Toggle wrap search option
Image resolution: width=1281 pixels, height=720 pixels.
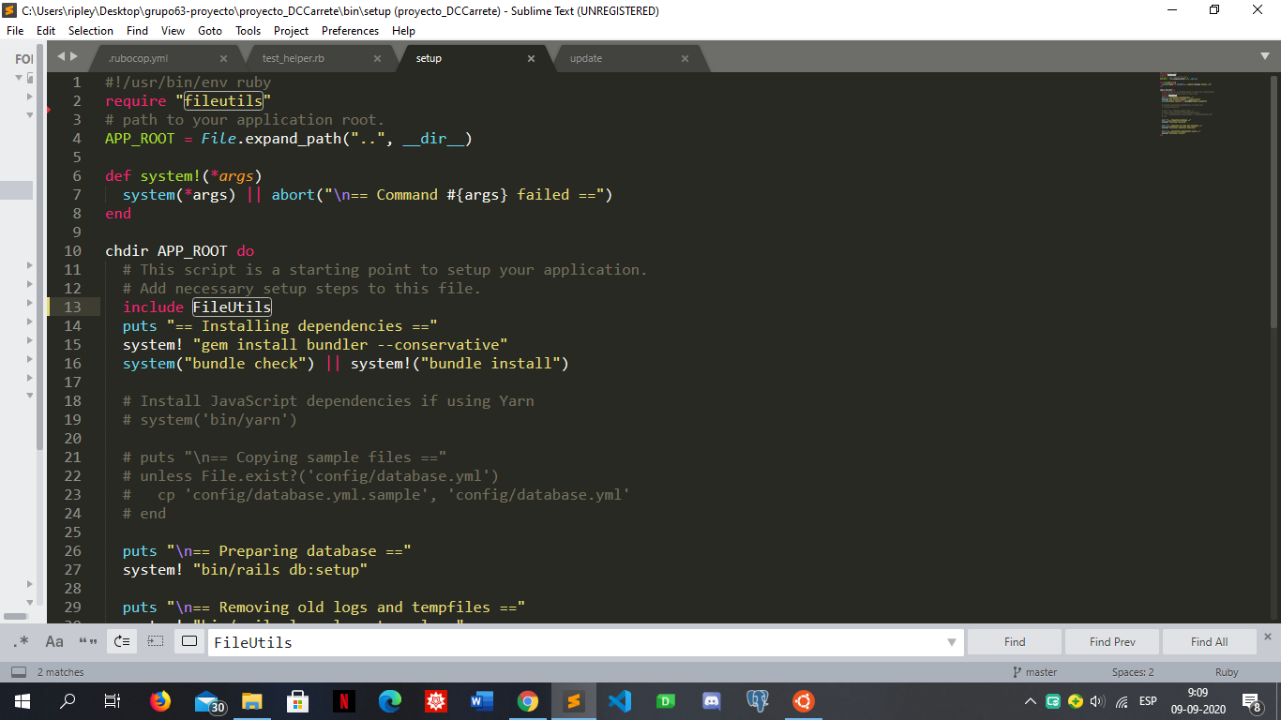coord(122,641)
